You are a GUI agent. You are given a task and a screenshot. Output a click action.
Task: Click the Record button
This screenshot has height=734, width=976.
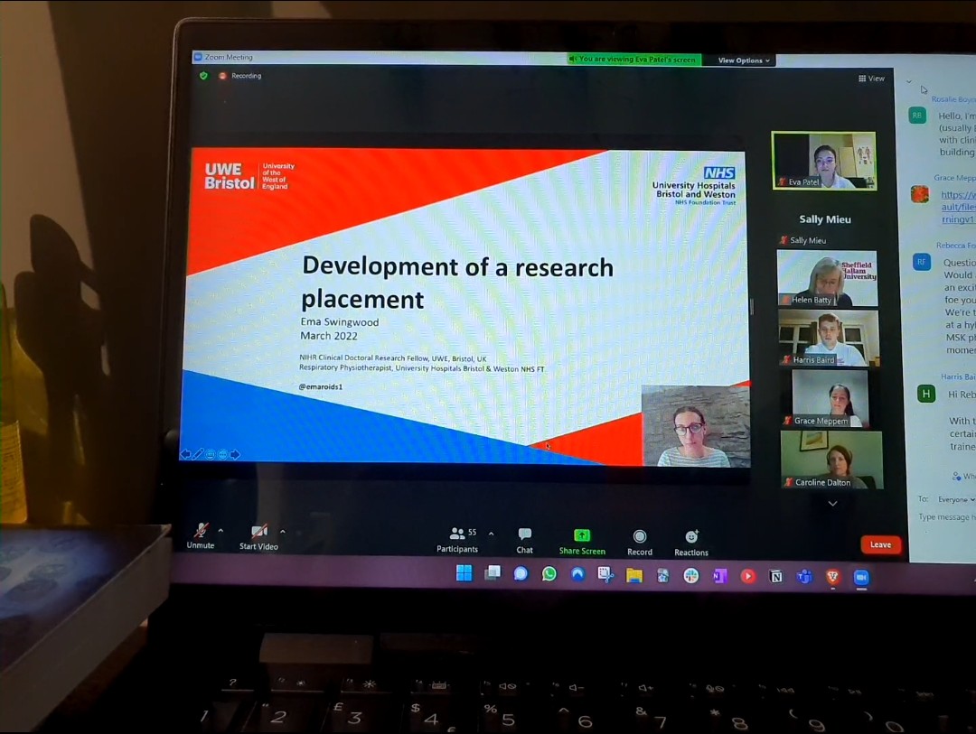click(x=640, y=543)
